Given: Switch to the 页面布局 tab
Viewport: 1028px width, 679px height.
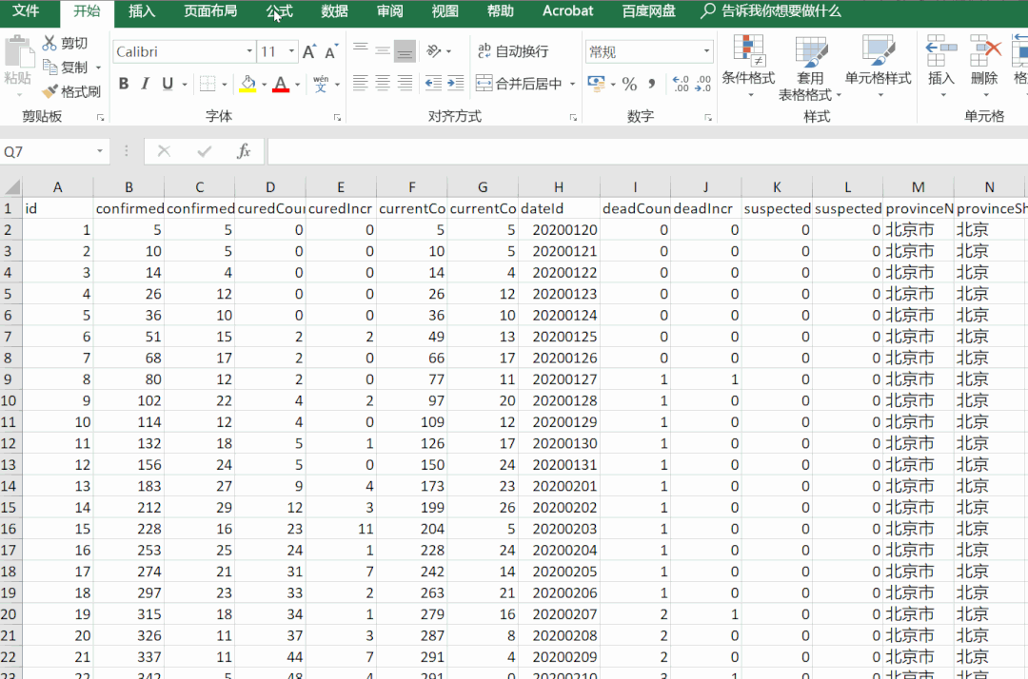Looking at the screenshot, I should click(x=210, y=11).
